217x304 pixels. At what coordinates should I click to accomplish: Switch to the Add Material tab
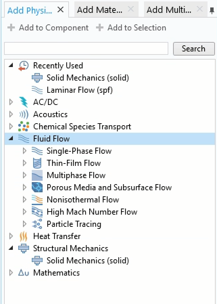coord(100,10)
